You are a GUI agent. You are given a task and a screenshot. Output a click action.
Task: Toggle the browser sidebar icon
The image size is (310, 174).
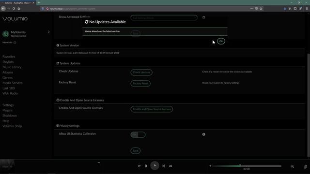(295, 9)
